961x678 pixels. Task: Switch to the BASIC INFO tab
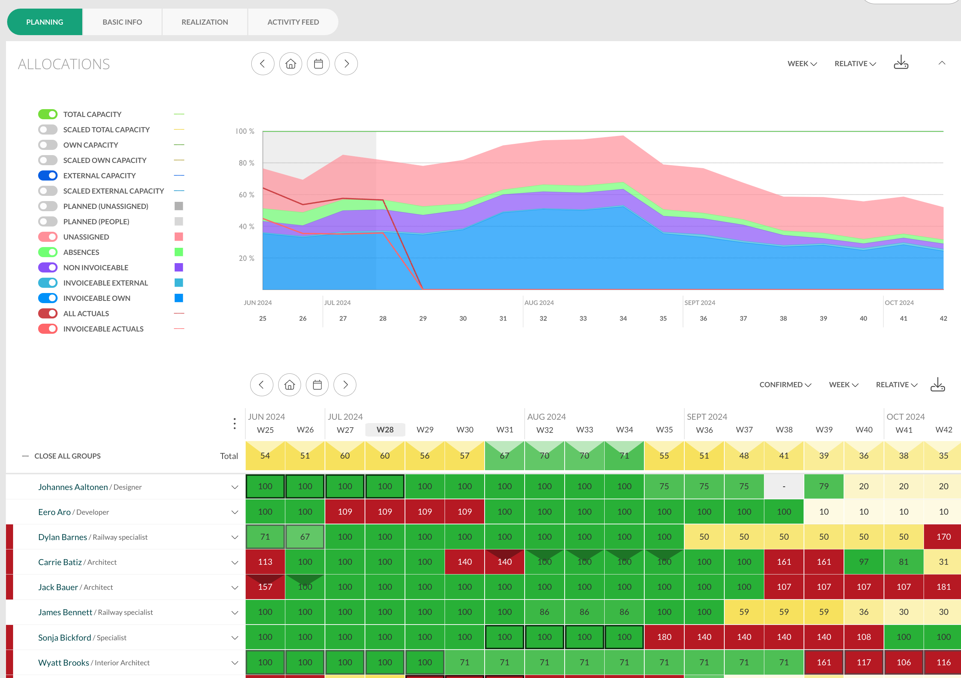click(123, 21)
